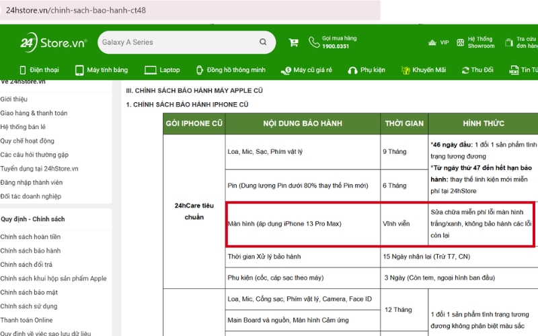This screenshot has width=538, height=336.
Task: Open Các câu hỏi thường gặp link
Action: coord(34,155)
